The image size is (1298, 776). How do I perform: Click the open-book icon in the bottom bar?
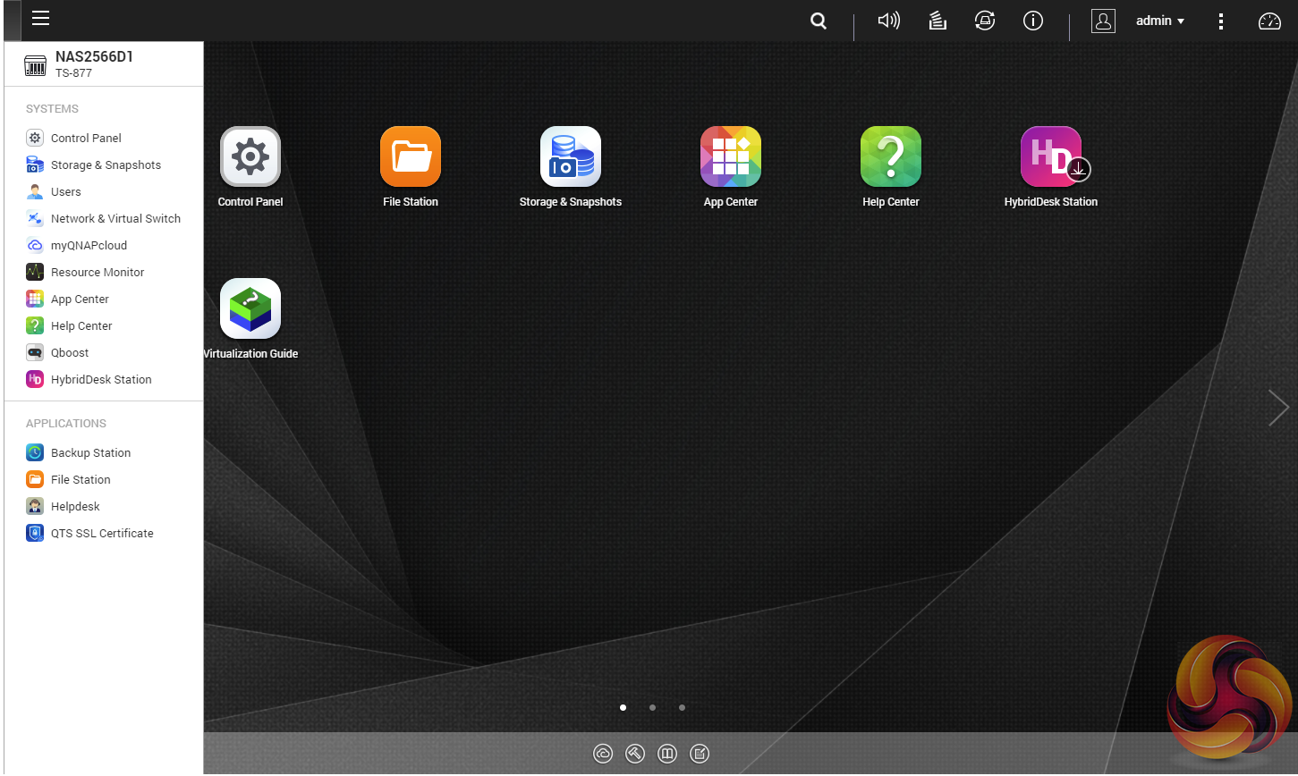coord(667,754)
